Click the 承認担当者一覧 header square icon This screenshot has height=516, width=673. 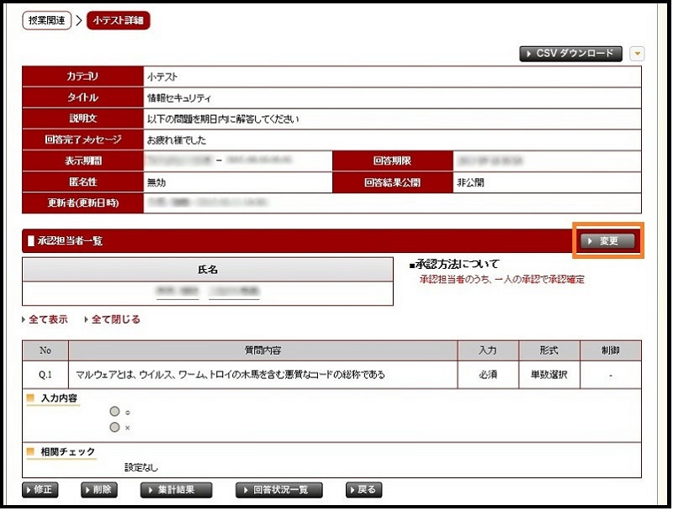coord(31,241)
